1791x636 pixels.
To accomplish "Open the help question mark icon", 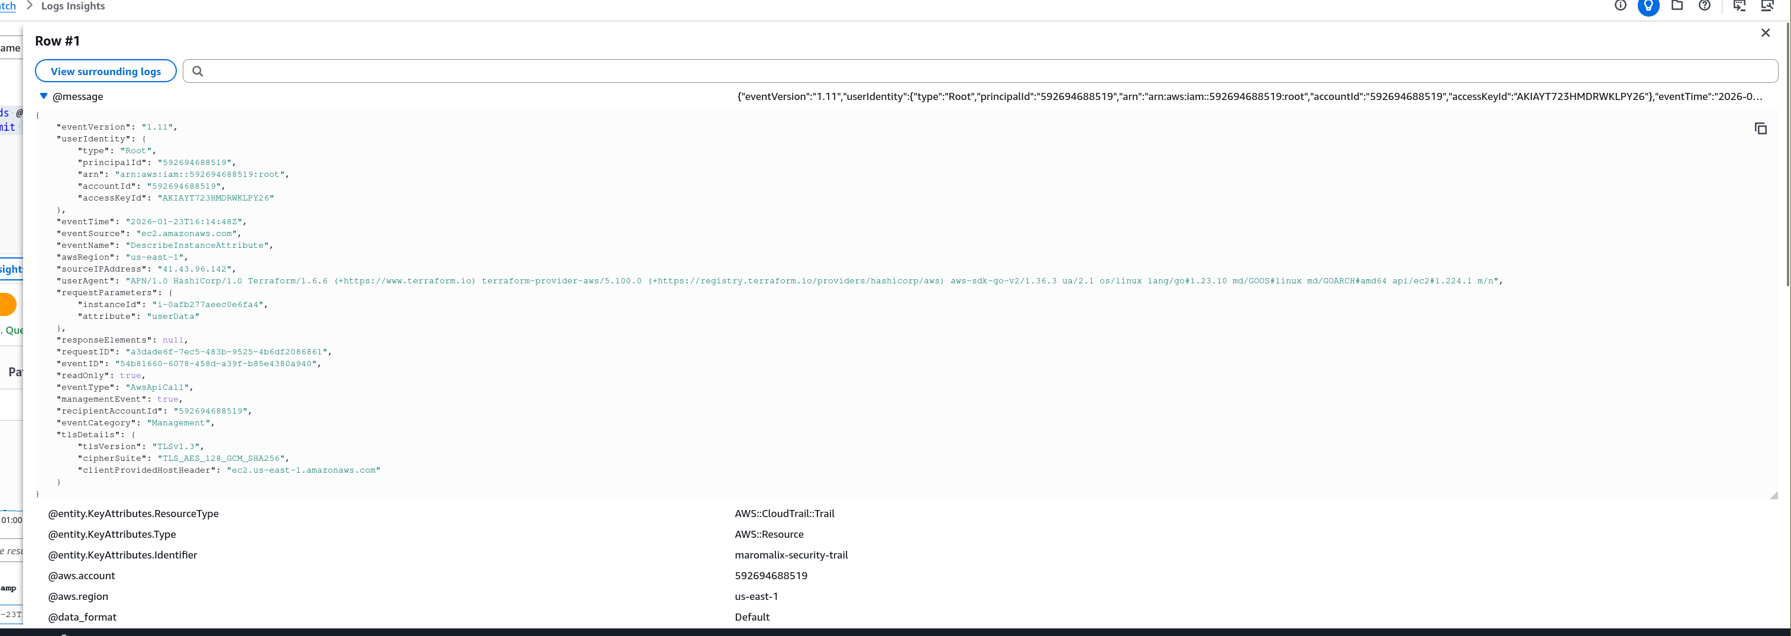I will click(x=1704, y=5).
